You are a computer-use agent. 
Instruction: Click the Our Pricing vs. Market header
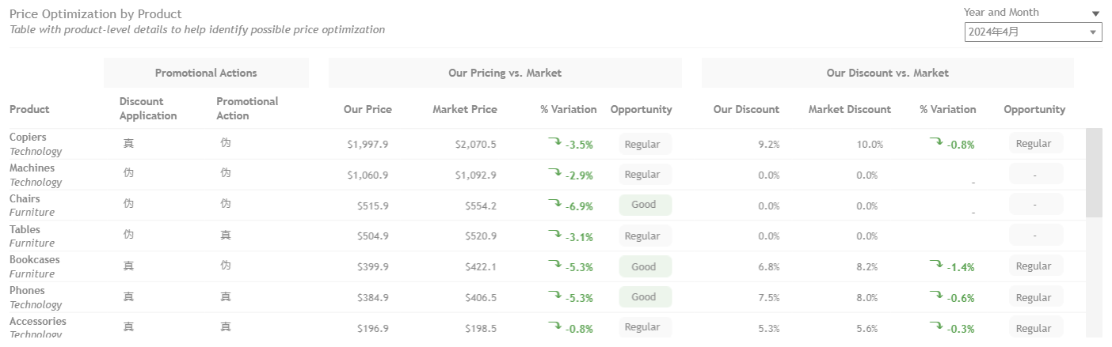(505, 73)
